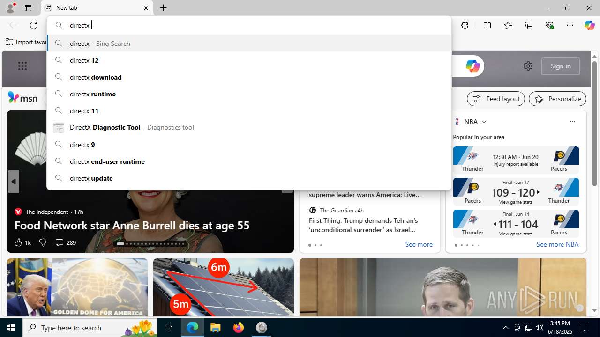The height and width of the screenshot is (337, 600).
Task: Click See more news link
Action: click(419, 244)
